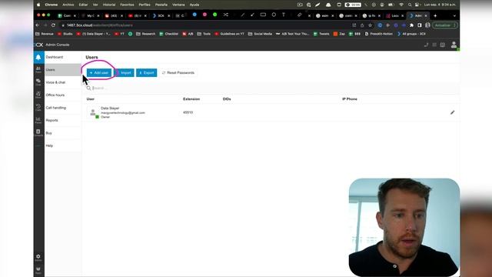Bookmark this page with star icon
The image size is (492, 277).
coord(371,25)
